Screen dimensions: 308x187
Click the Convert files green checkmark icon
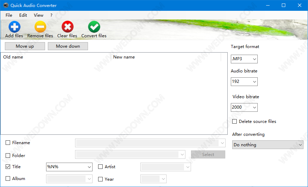94,26
